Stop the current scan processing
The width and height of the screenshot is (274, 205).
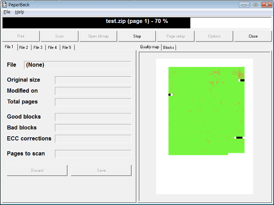pos(137,36)
